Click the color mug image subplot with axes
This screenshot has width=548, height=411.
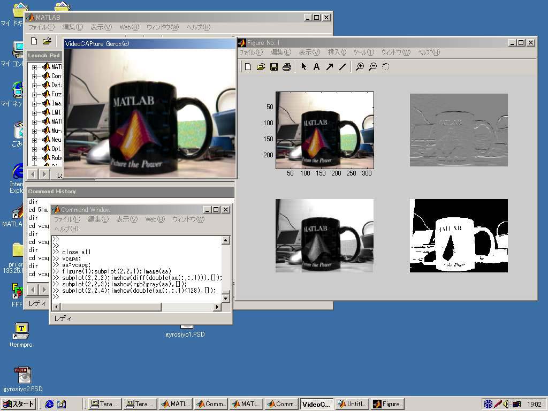325,131
